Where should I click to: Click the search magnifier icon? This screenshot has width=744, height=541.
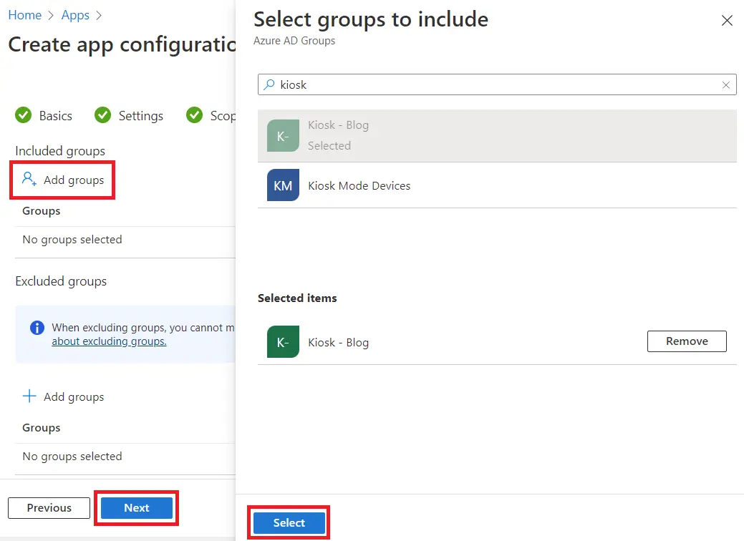pos(269,84)
